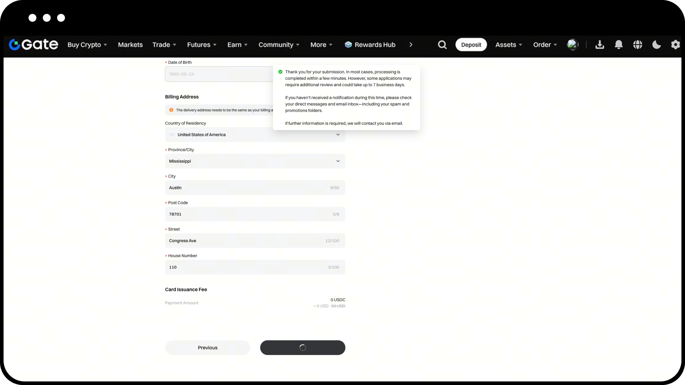
Task: Click the Rewards Hub gift icon
Action: 348,45
